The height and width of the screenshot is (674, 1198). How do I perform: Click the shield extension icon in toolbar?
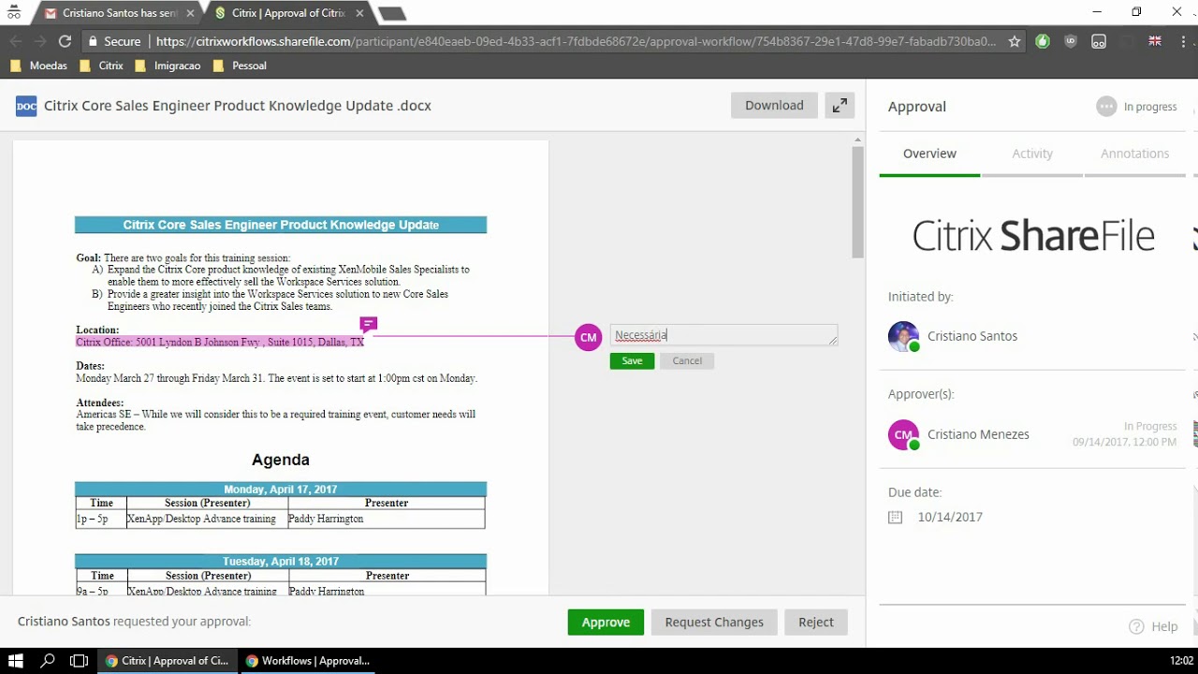click(x=1071, y=41)
